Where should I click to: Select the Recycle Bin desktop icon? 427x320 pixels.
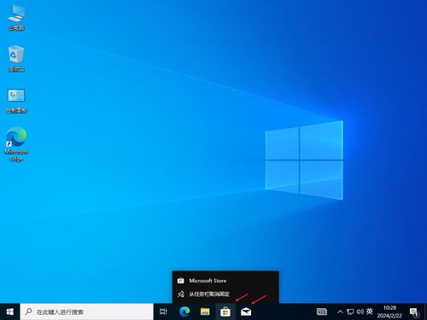tap(16, 59)
